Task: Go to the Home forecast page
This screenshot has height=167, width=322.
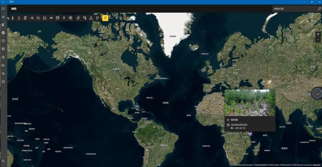Action: (x=3, y=17)
